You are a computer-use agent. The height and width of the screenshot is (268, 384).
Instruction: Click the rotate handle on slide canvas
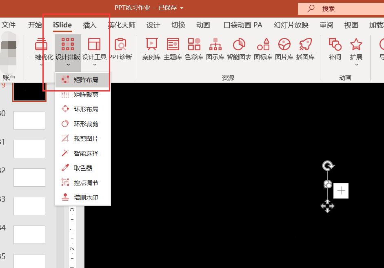(x=328, y=166)
